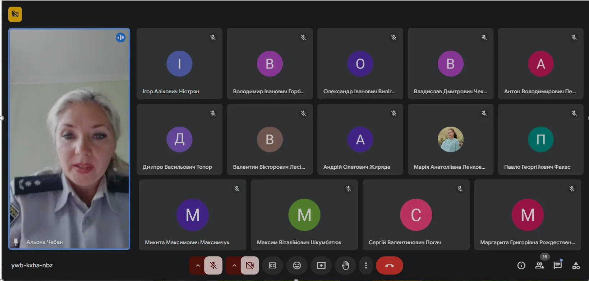
Task: Click the muted mic icon on Володимир Іванович tile
Action: (x=304, y=37)
